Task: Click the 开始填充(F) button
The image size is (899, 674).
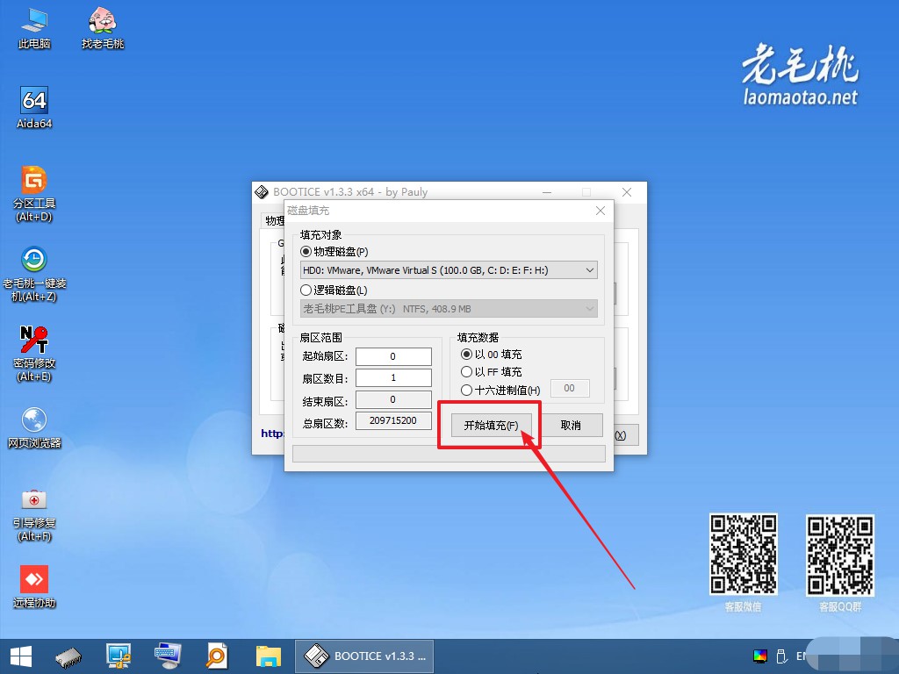Action: point(491,426)
